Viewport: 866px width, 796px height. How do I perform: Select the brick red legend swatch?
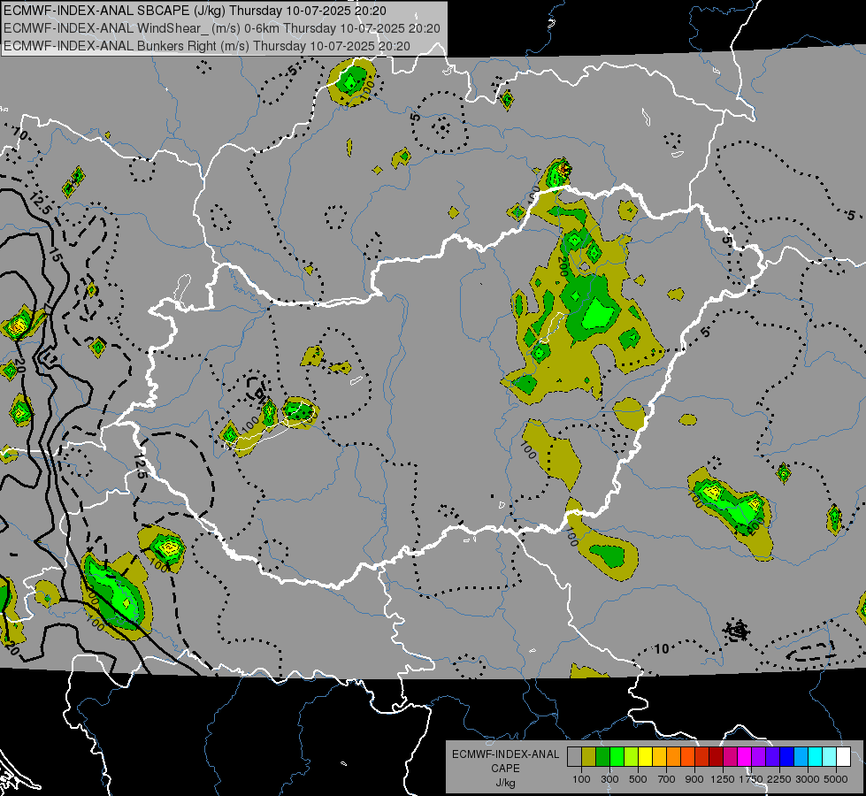point(702,757)
